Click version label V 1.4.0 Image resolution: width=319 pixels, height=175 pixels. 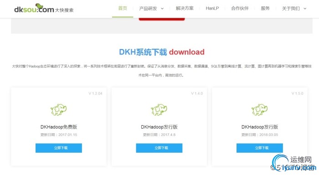(x=197, y=93)
